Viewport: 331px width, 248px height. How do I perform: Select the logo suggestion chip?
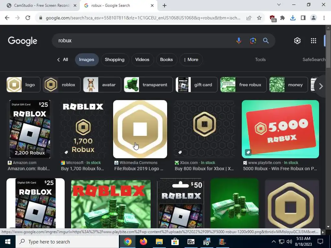[23, 85]
